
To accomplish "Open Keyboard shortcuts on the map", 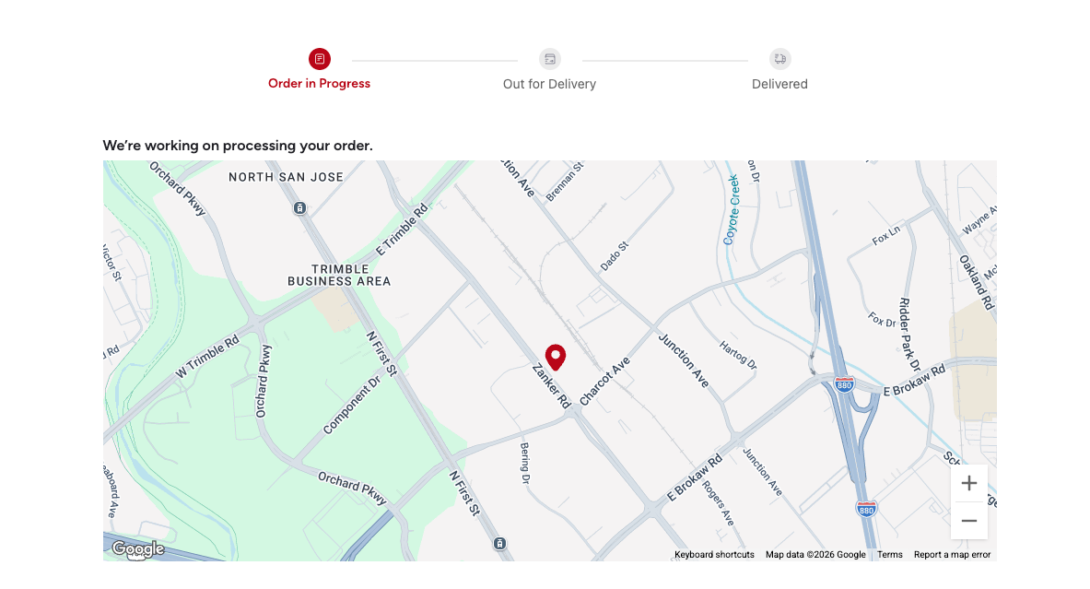I will (714, 554).
